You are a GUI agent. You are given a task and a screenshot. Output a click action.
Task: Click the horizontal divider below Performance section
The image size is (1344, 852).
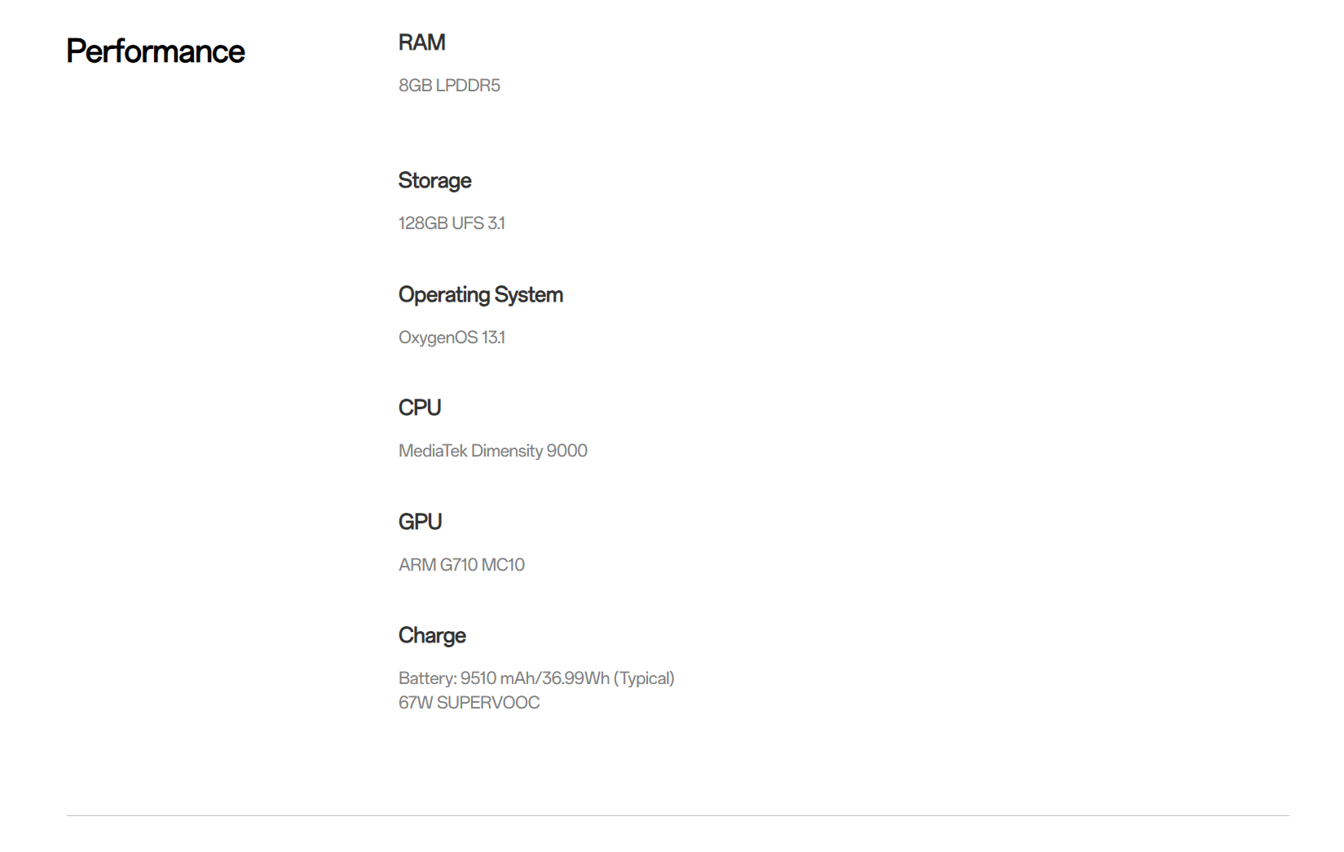[677, 815]
